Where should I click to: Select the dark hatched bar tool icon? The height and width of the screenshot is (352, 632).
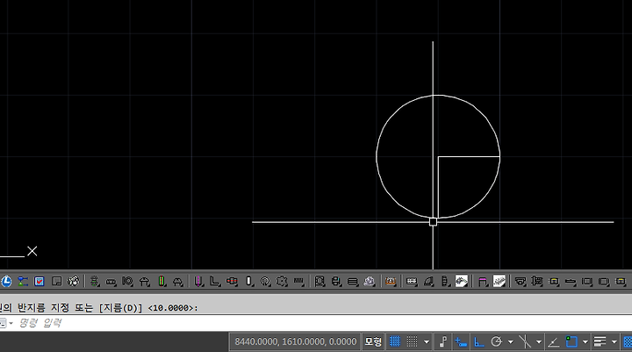(x=298, y=281)
